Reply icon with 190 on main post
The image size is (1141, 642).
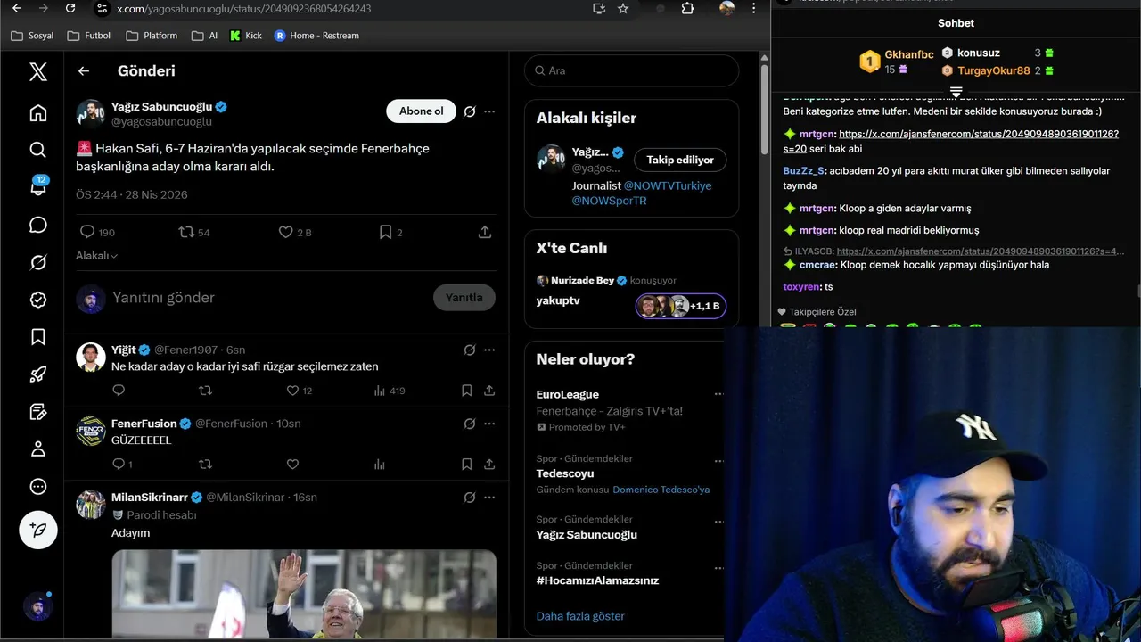[97, 232]
